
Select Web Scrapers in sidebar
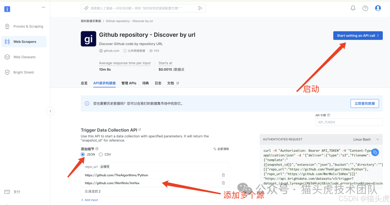[24, 42]
